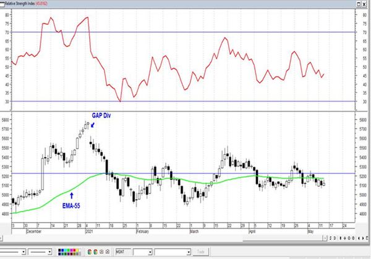Pick the blue swatch in the palette's top row
This screenshot has width=371, height=259.
[62, 250]
